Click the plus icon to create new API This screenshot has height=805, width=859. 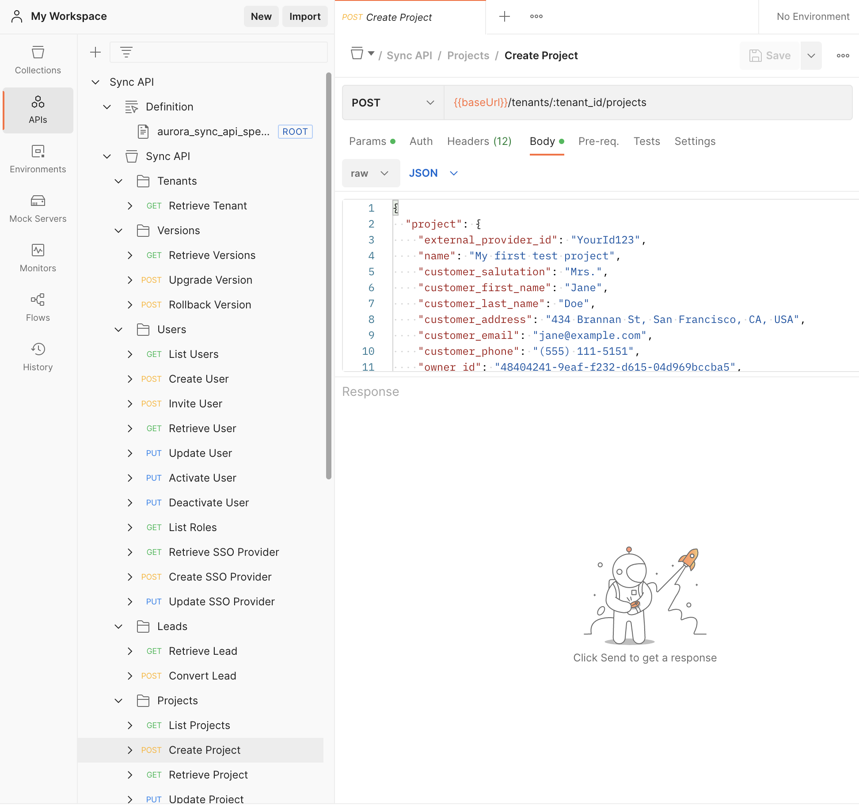[95, 53]
